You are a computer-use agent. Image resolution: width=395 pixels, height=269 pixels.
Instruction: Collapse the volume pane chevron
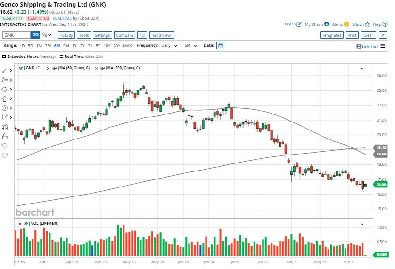pos(362,224)
